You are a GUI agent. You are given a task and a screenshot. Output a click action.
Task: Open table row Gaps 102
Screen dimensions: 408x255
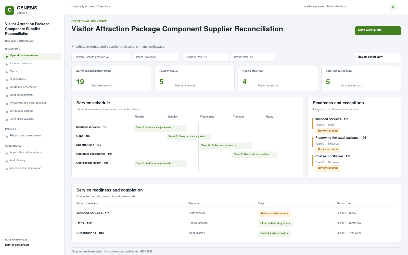[236, 223]
